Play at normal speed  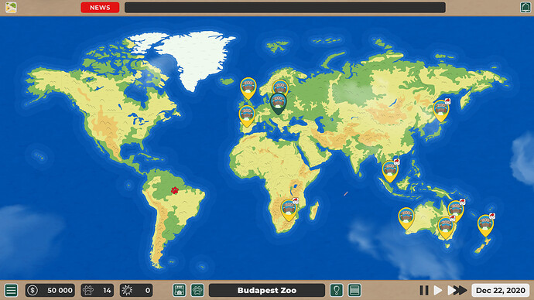pyautogui.click(x=438, y=291)
